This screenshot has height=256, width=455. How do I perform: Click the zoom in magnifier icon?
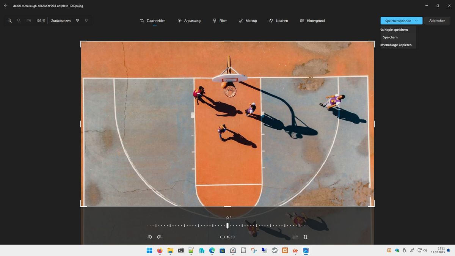(9, 20)
